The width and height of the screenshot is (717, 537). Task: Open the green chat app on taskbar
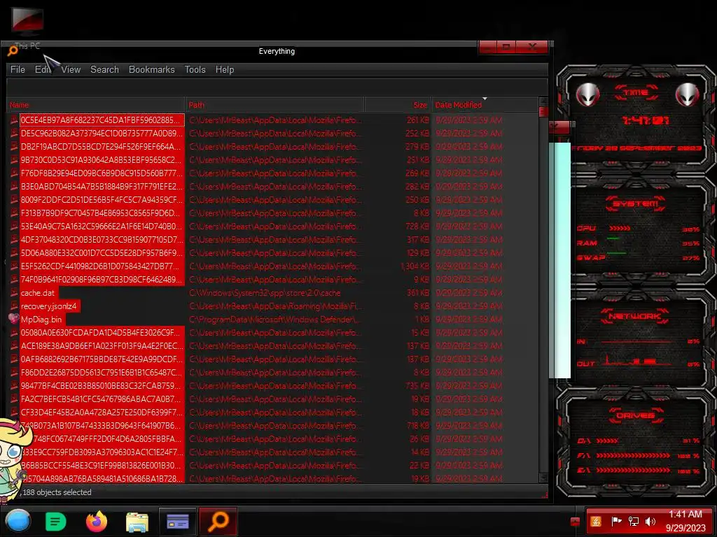pyautogui.click(x=56, y=522)
